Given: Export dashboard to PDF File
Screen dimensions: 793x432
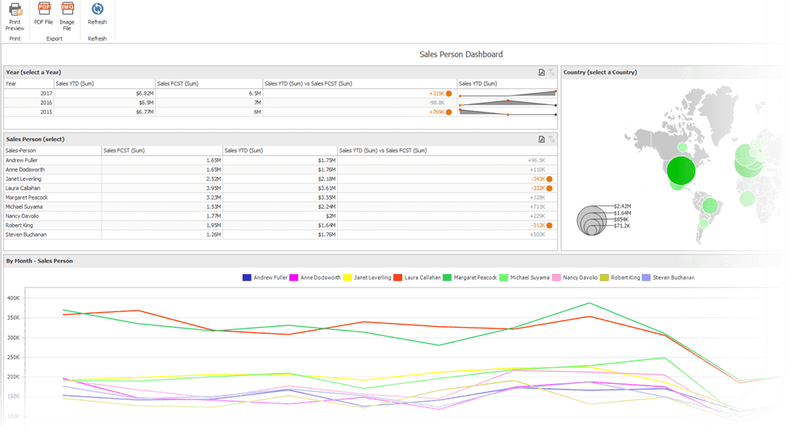Looking at the screenshot, I should pos(43,14).
